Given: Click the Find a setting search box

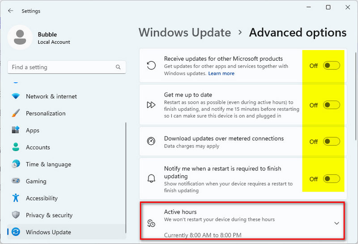Looking at the screenshot, I should point(67,67).
